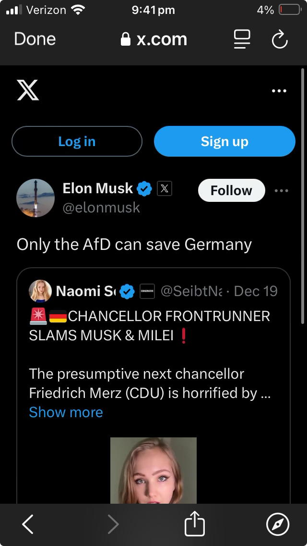Tap Elon Musk's blue verified badge

tap(144, 189)
